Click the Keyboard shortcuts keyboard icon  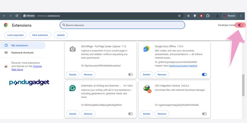[x=6, y=53]
